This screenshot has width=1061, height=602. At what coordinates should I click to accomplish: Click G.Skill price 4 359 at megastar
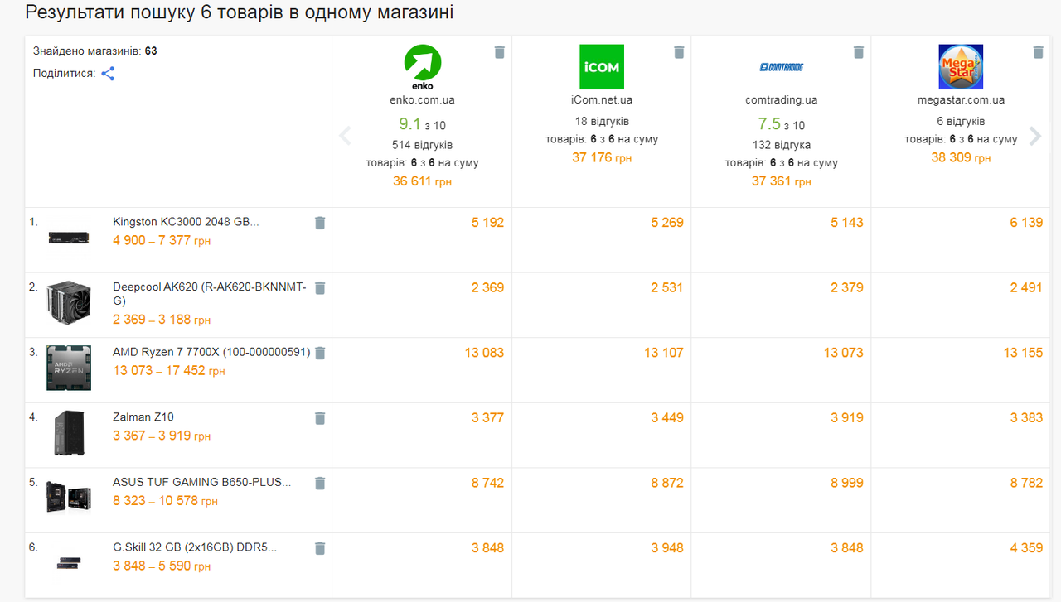[x=1026, y=548]
